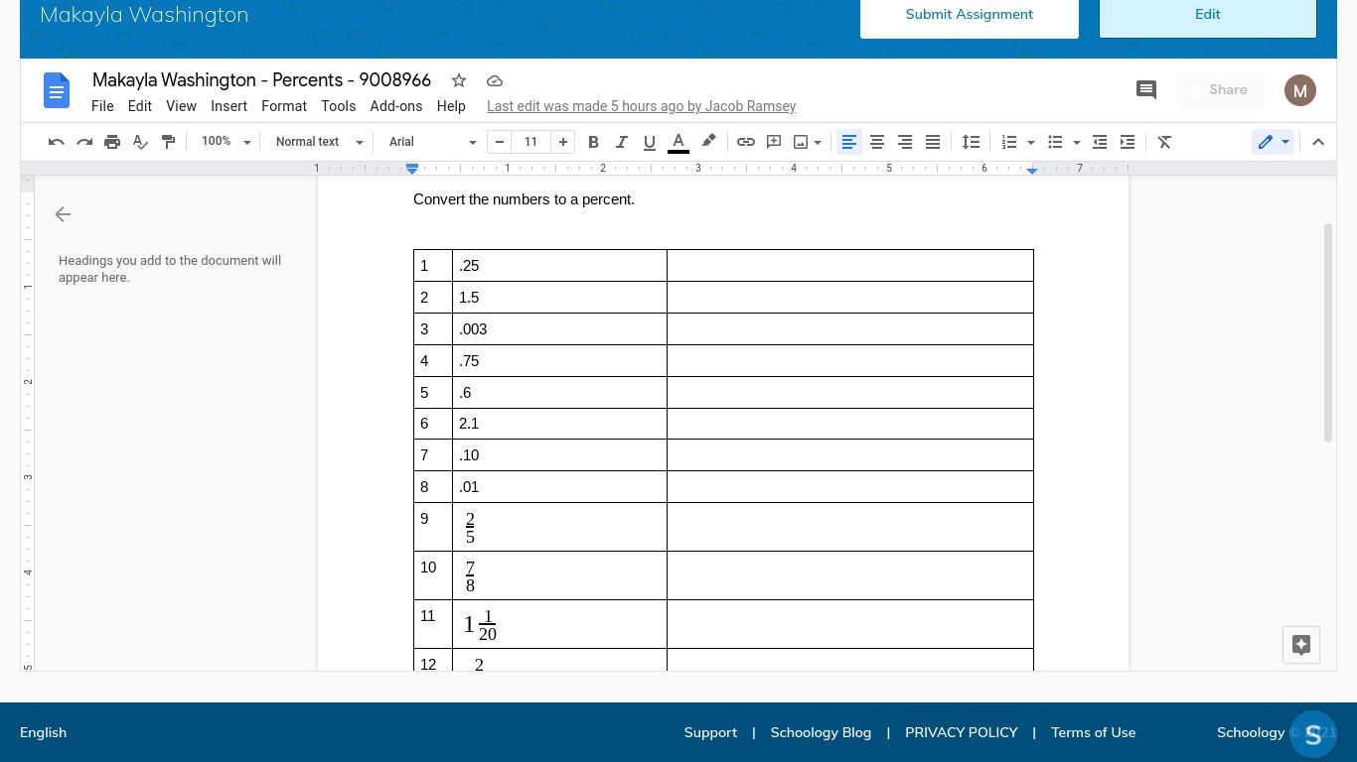The height and width of the screenshot is (762, 1357).
Task: Click the Explore button in corner
Action: pyautogui.click(x=1301, y=645)
